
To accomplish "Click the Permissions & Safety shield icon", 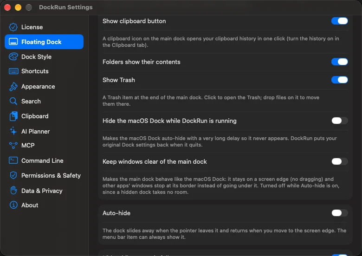I will tap(13, 175).
